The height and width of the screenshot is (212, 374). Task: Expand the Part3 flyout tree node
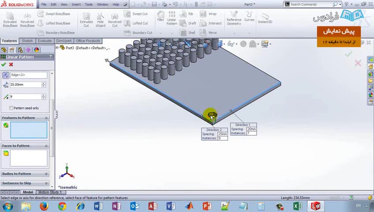pos(57,48)
